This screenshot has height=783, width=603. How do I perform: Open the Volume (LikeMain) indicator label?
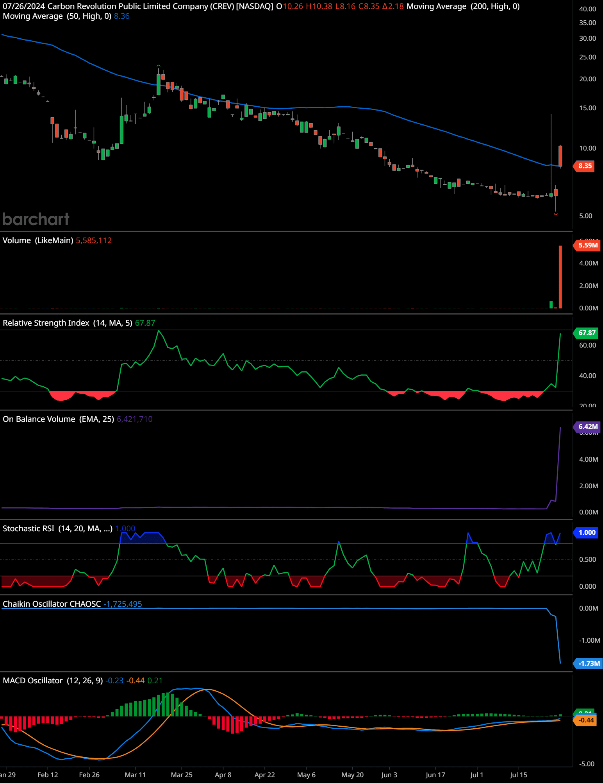click(x=38, y=240)
